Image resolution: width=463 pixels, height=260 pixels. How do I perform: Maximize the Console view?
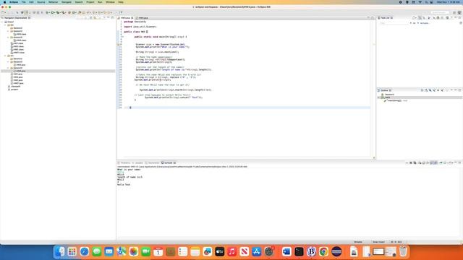(x=459, y=162)
